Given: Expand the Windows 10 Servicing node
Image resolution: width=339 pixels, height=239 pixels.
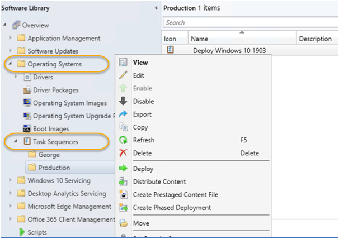Looking at the screenshot, I should click(11, 180).
